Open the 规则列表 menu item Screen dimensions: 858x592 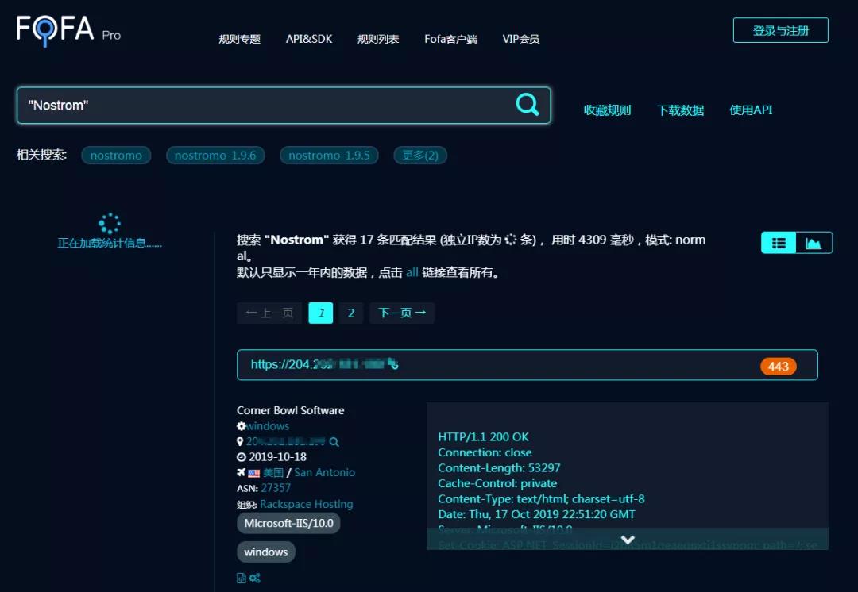(378, 39)
